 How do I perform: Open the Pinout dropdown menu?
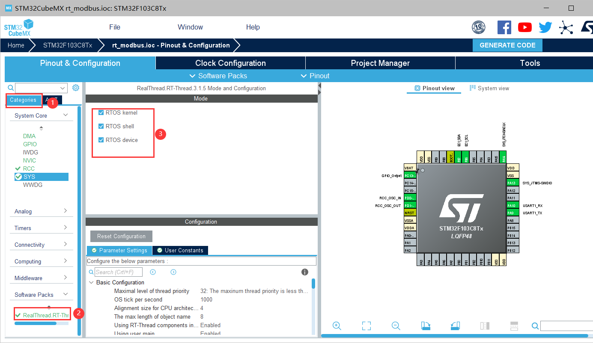[x=315, y=76]
